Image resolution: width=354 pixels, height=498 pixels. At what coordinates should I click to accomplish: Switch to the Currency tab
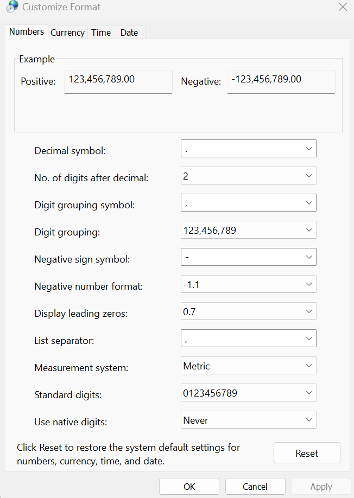67,33
